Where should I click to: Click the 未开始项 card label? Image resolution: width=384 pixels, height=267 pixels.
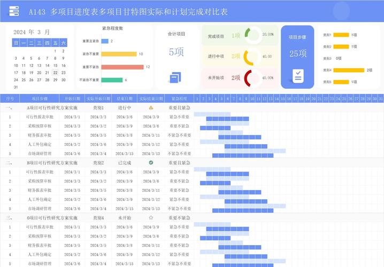216,78
